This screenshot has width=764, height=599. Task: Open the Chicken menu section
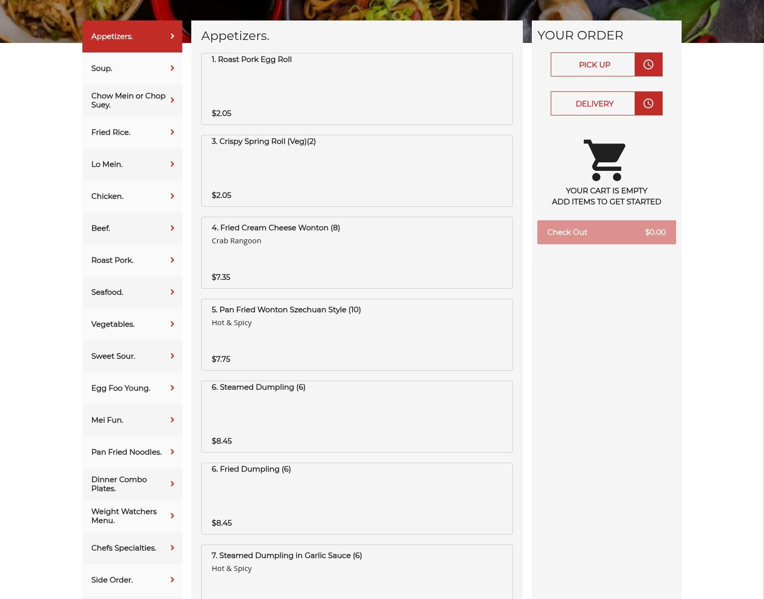point(132,196)
